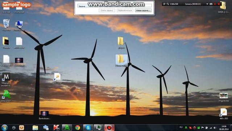This screenshot has width=232, height=131.
Task: Select the chunks.dat file label
Action: coord(19,12)
